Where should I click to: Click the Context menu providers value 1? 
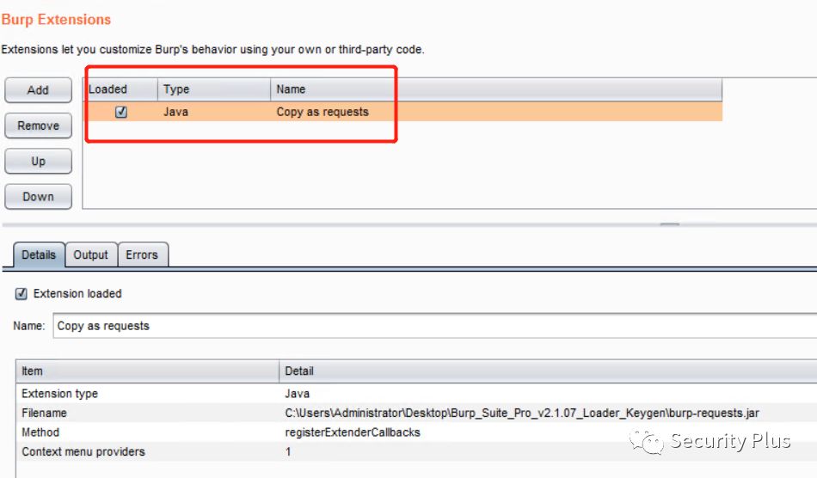click(x=287, y=451)
